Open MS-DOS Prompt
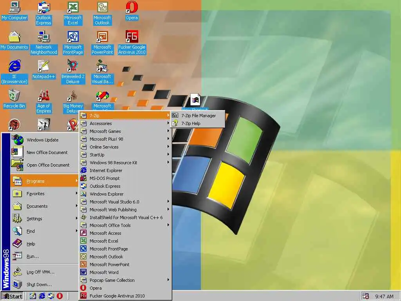Viewport: 401px width, 301px height. tap(125, 178)
